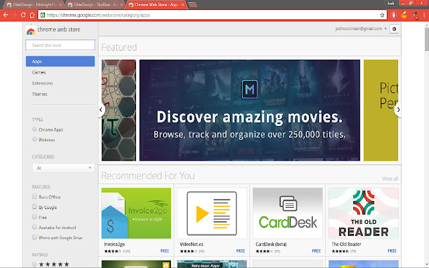Click the Search the store field
This screenshot has width=429, height=268.
(x=60, y=45)
